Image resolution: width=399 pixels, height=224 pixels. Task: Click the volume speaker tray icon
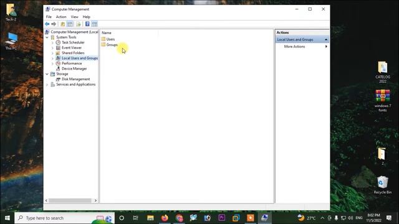tap(350, 218)
